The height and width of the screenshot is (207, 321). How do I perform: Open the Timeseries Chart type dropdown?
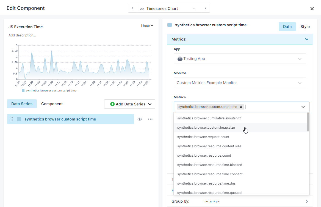(x=169, y=8)
